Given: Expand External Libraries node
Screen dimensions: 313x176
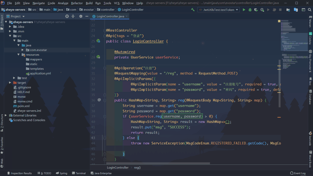Looking at the screenshot, I should (6, 115).
